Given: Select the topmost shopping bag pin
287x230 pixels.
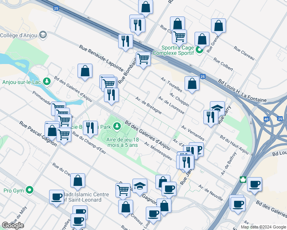Looking at the screenshot, I should (x=145, y=8).
